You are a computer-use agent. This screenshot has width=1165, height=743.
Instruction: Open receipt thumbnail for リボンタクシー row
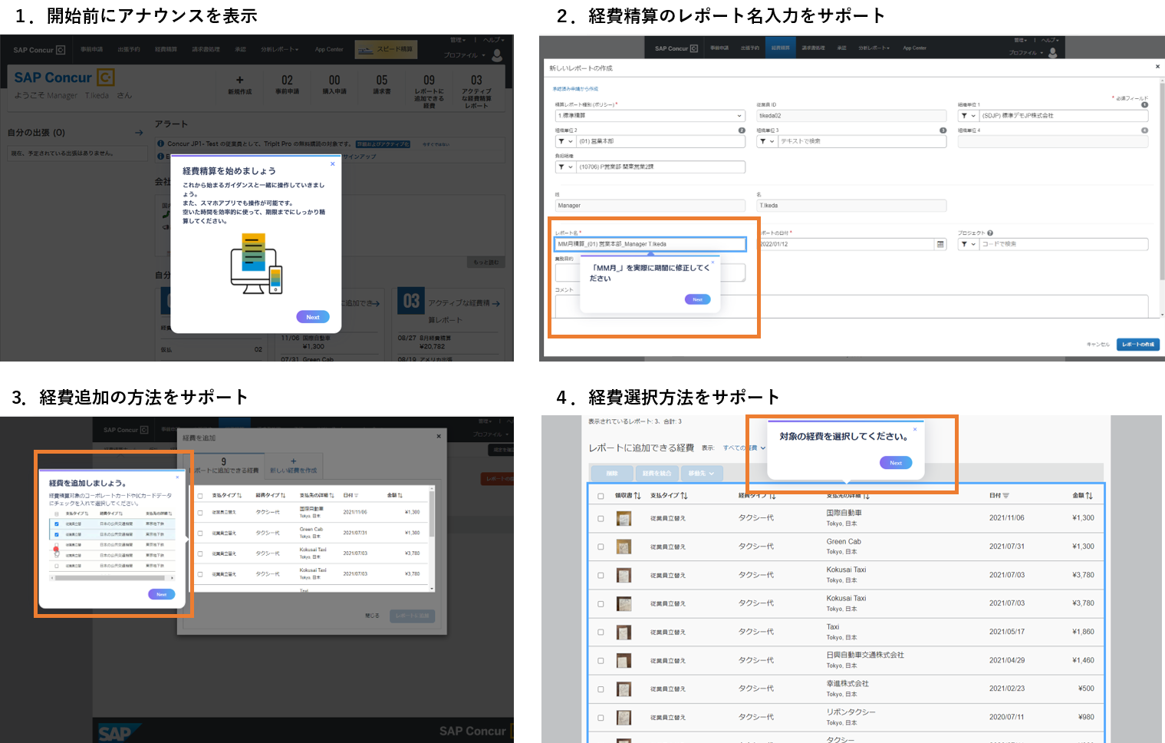click(x=624, y=718)
